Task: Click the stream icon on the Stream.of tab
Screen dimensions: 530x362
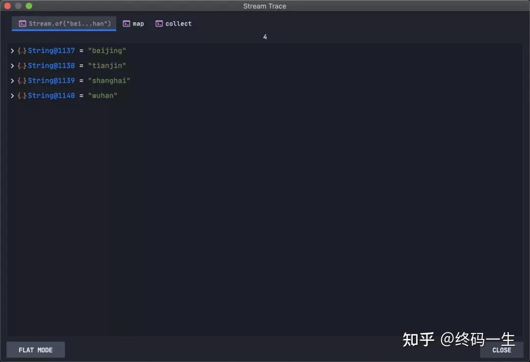Action: [22, 23]
